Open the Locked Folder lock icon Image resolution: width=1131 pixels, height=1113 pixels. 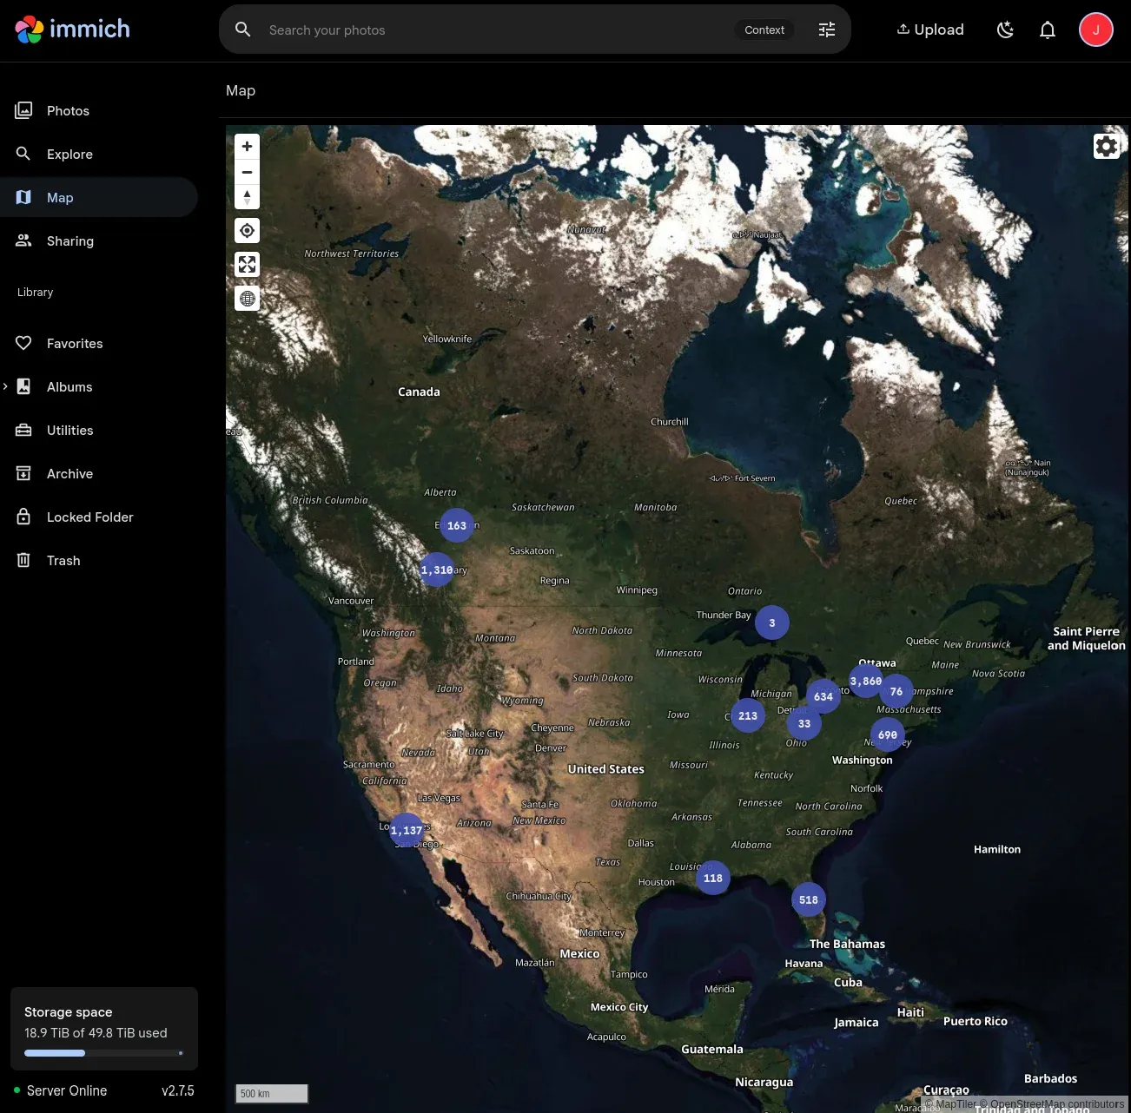(23, 517)
